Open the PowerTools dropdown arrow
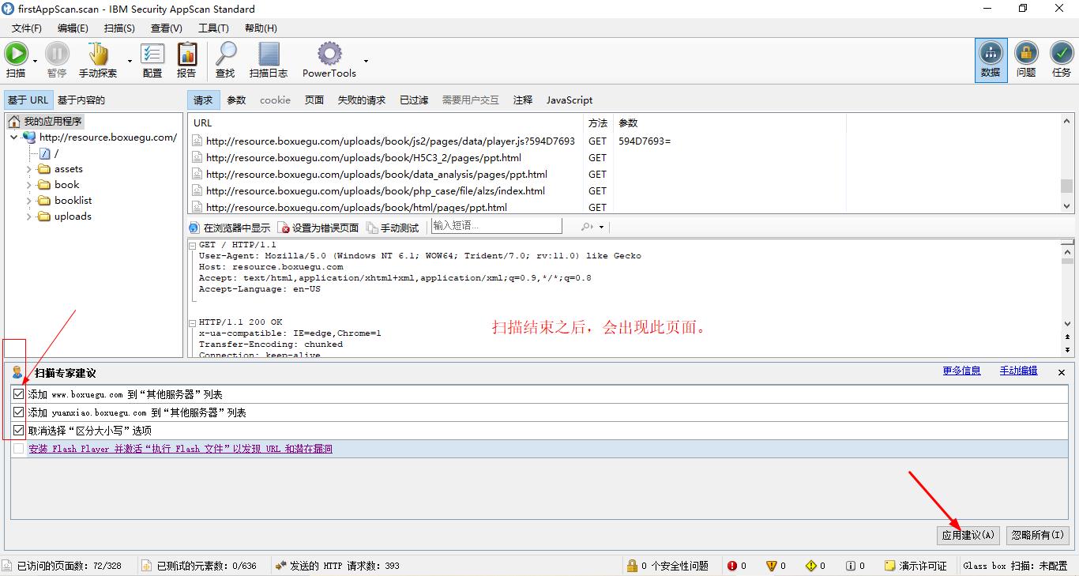The width and height of the screenshot is (1079, 576). (366, 61)
